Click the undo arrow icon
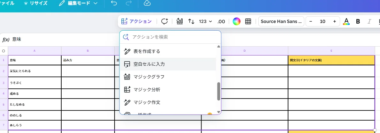 click(114, 3)
